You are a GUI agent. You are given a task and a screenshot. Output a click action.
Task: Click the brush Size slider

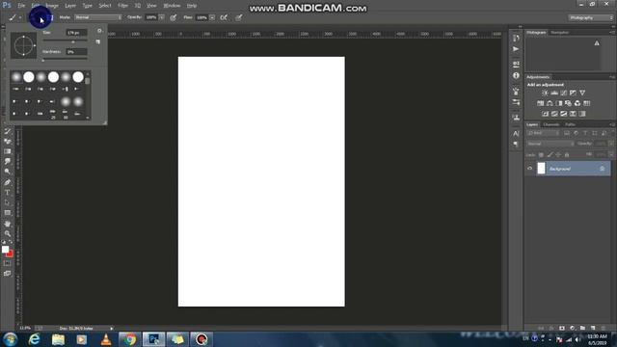[65, 40]
